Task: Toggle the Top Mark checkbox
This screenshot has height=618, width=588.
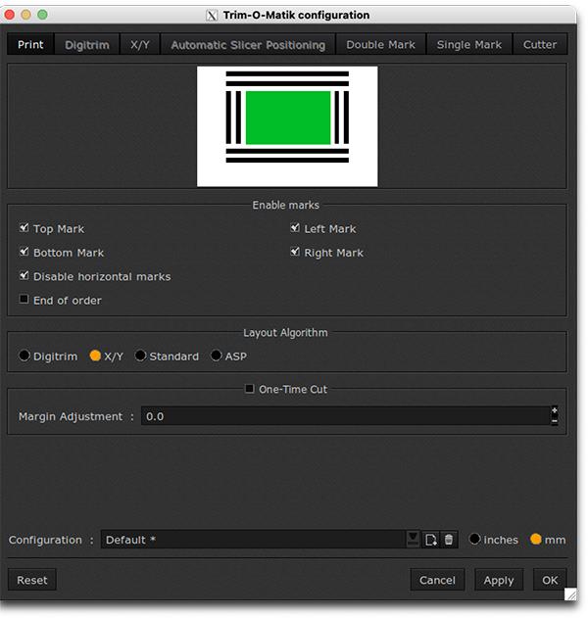Action: pyautogui.click(x=24, y=228)
